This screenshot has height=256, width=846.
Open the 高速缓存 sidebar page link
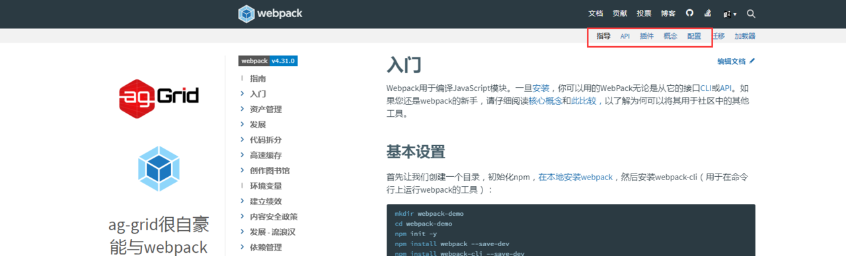pyautogui.click(x=266, y=155)
